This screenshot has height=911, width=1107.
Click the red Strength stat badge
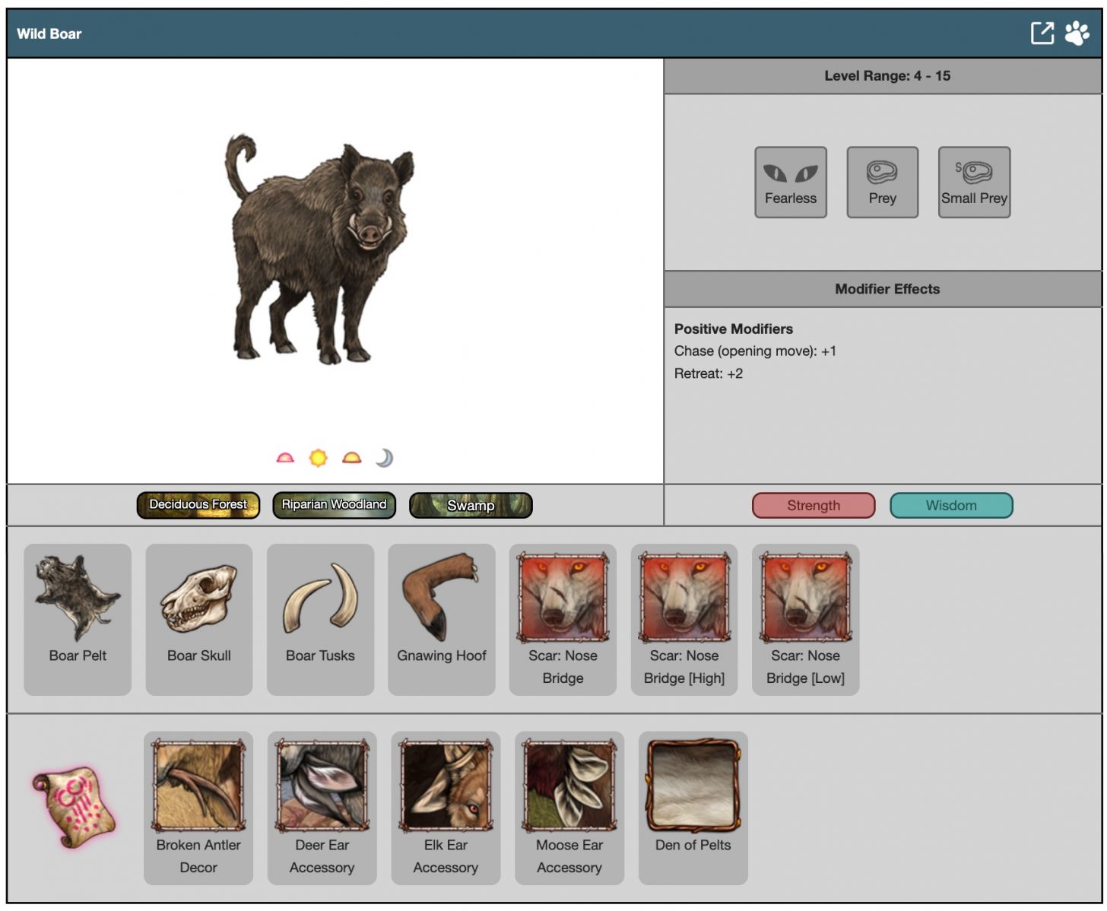813,506
